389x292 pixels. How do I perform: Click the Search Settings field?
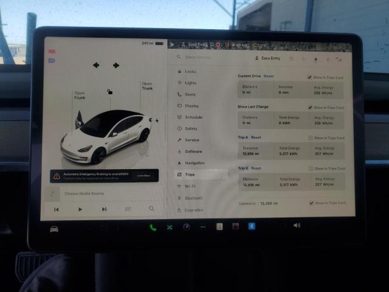coord(199,57)
